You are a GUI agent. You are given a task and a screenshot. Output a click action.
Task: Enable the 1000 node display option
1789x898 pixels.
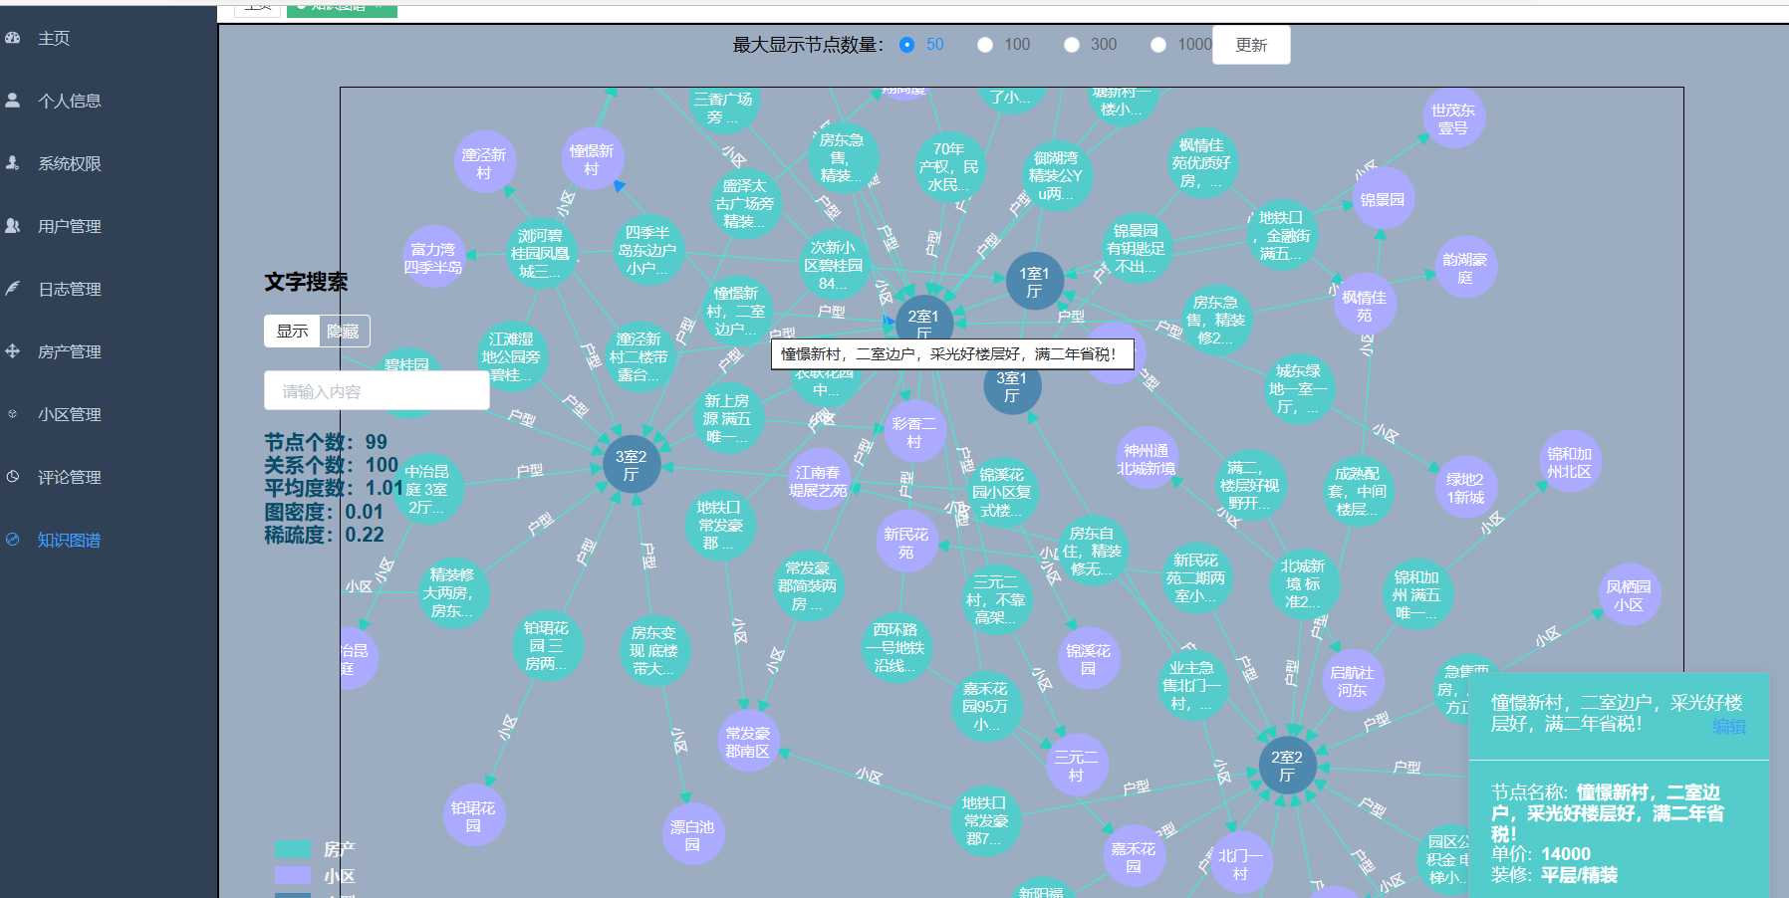pyautogui.click(x=1158, y=44)
